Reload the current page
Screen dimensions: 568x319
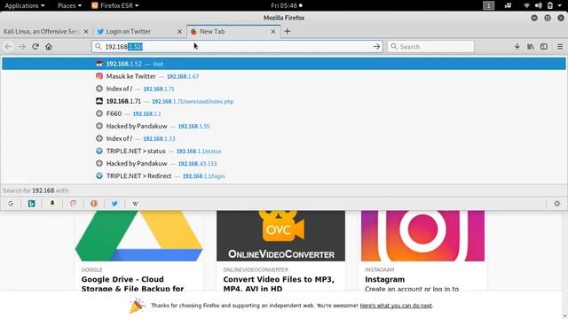pyautogui.click(x=35, y=47)
